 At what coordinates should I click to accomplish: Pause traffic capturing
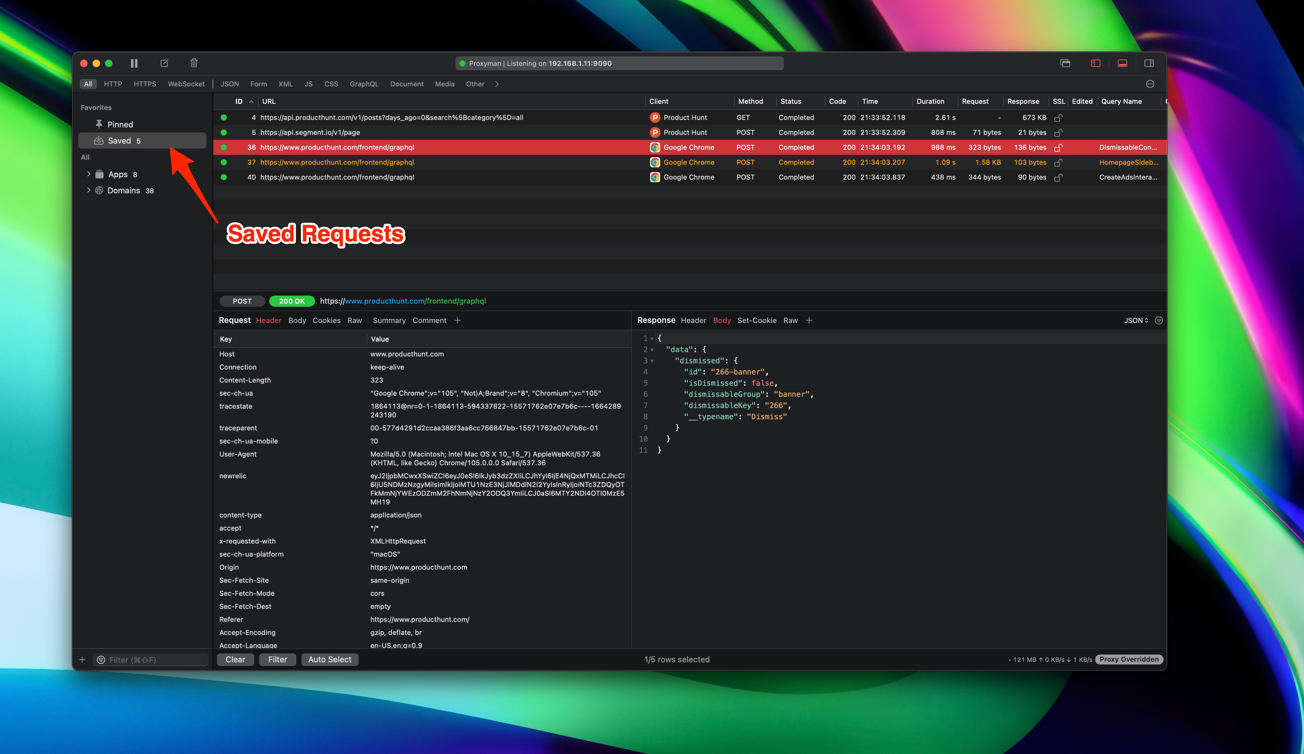pyautogui.click(x=134, y=62)
